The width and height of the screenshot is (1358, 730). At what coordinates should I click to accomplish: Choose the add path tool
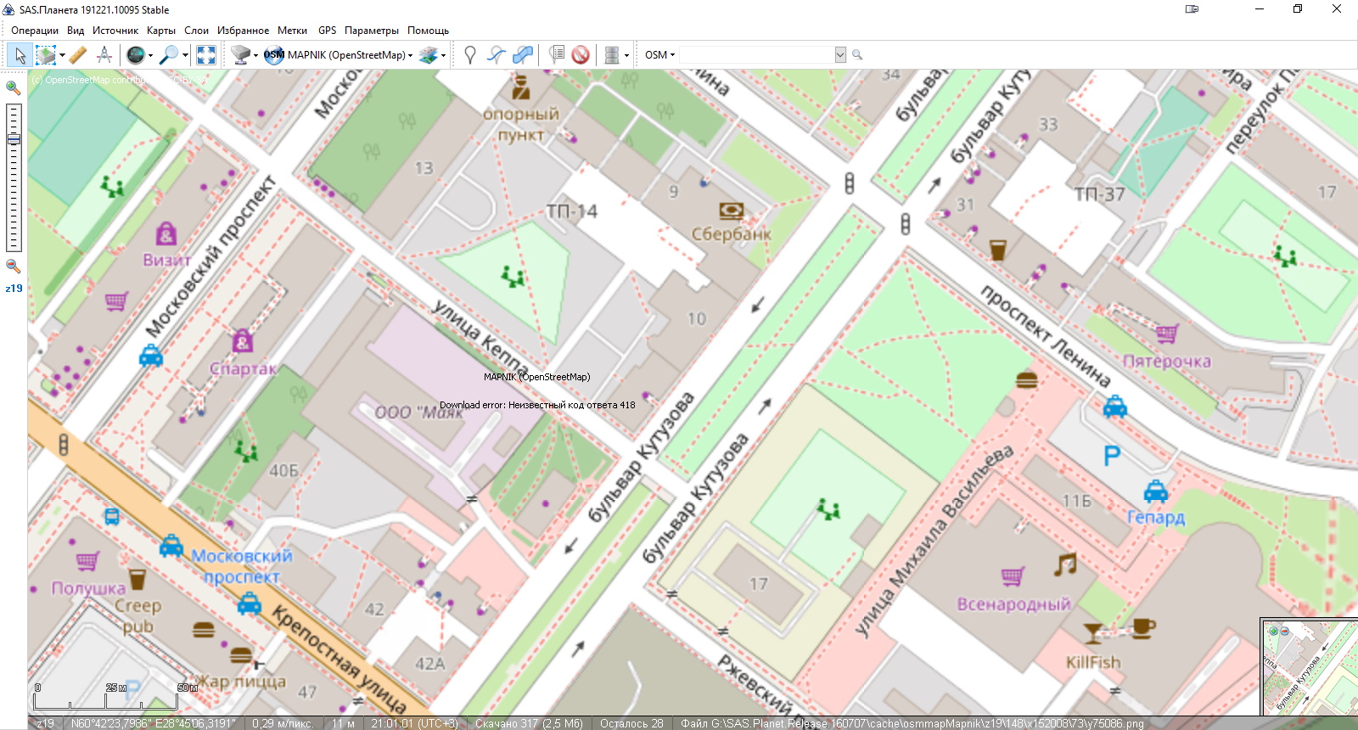tap(497, 55)
